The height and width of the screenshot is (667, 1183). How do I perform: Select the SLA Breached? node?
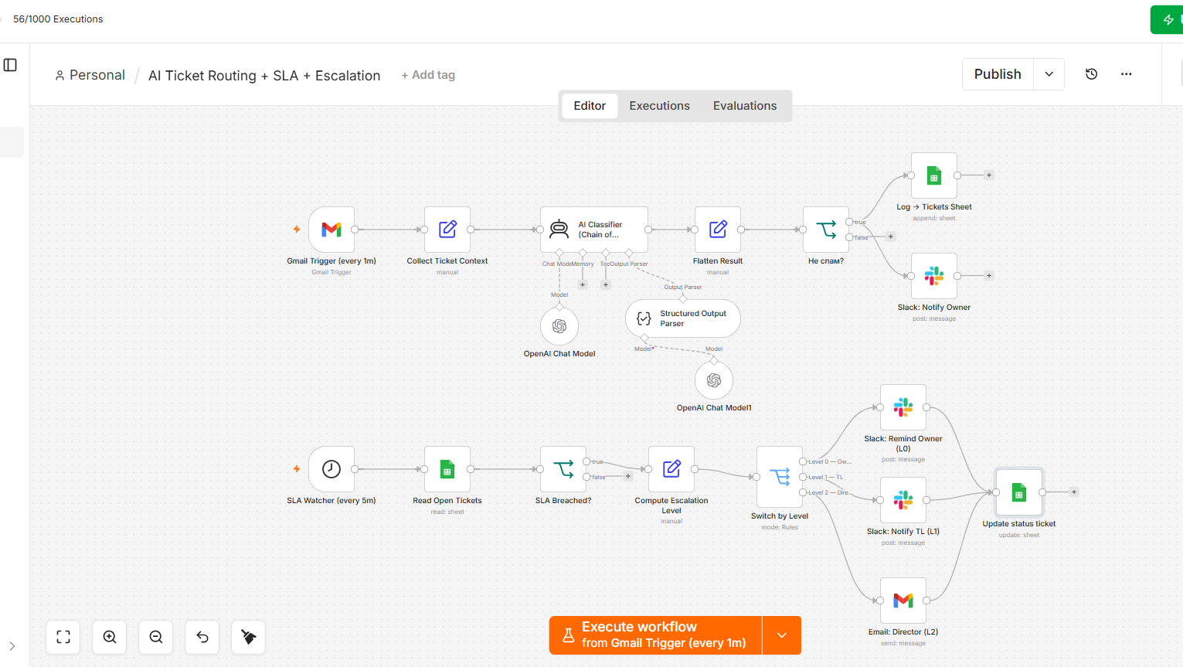563,469
